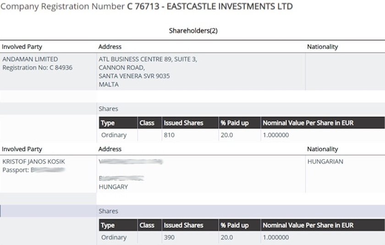Select the ANDAMAN LIMITED party name
Viewport: 385px width, 245px height.
click(30, 59)
